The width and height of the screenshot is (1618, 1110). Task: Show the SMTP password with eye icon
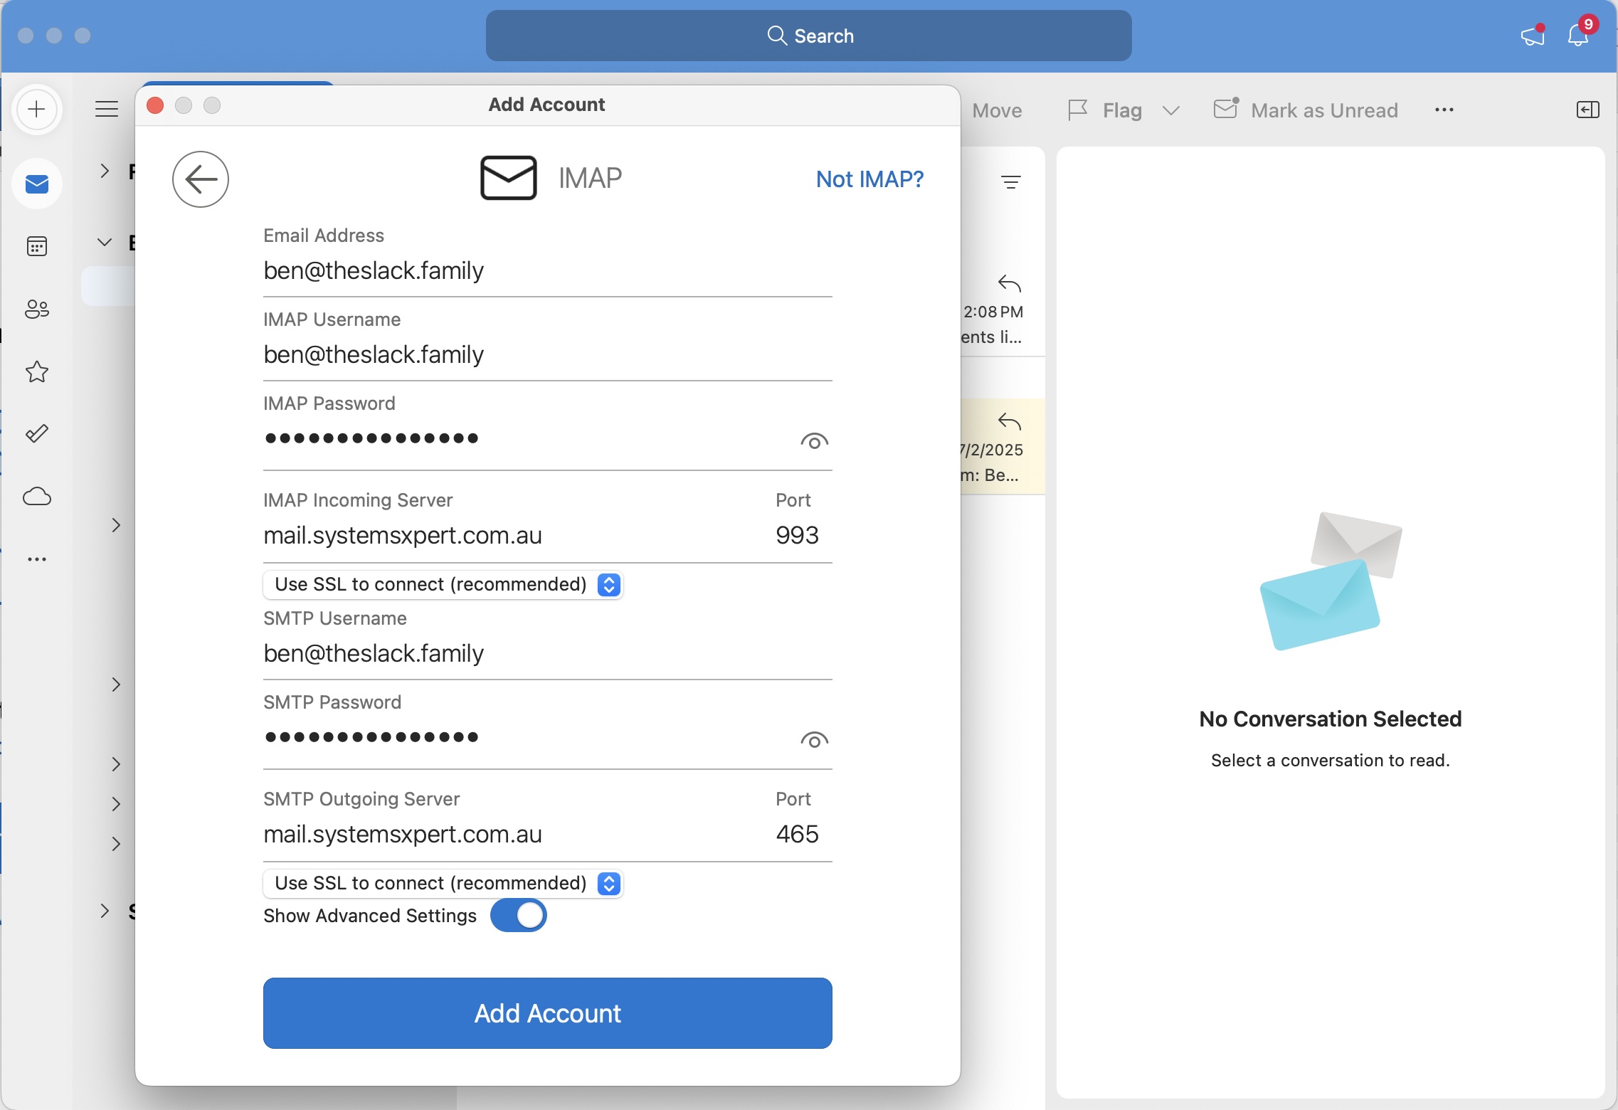(815, 740)
